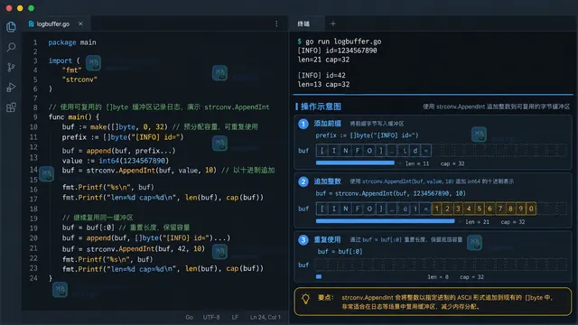The width and height of the screenshot is (578, 325).
Task: Click the '[INFO] id=42' terminal output
Action: (x=322, y=76)
